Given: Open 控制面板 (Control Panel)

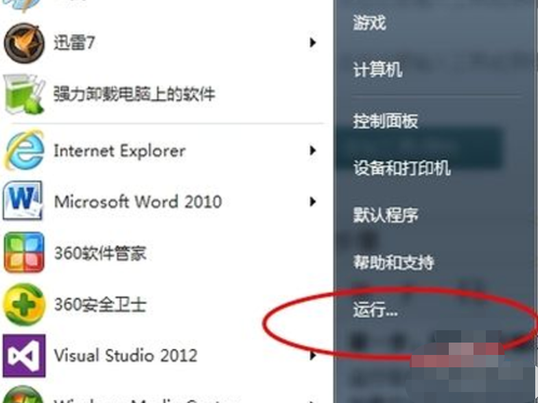Looking at the screenshot, I should (386, 121).
